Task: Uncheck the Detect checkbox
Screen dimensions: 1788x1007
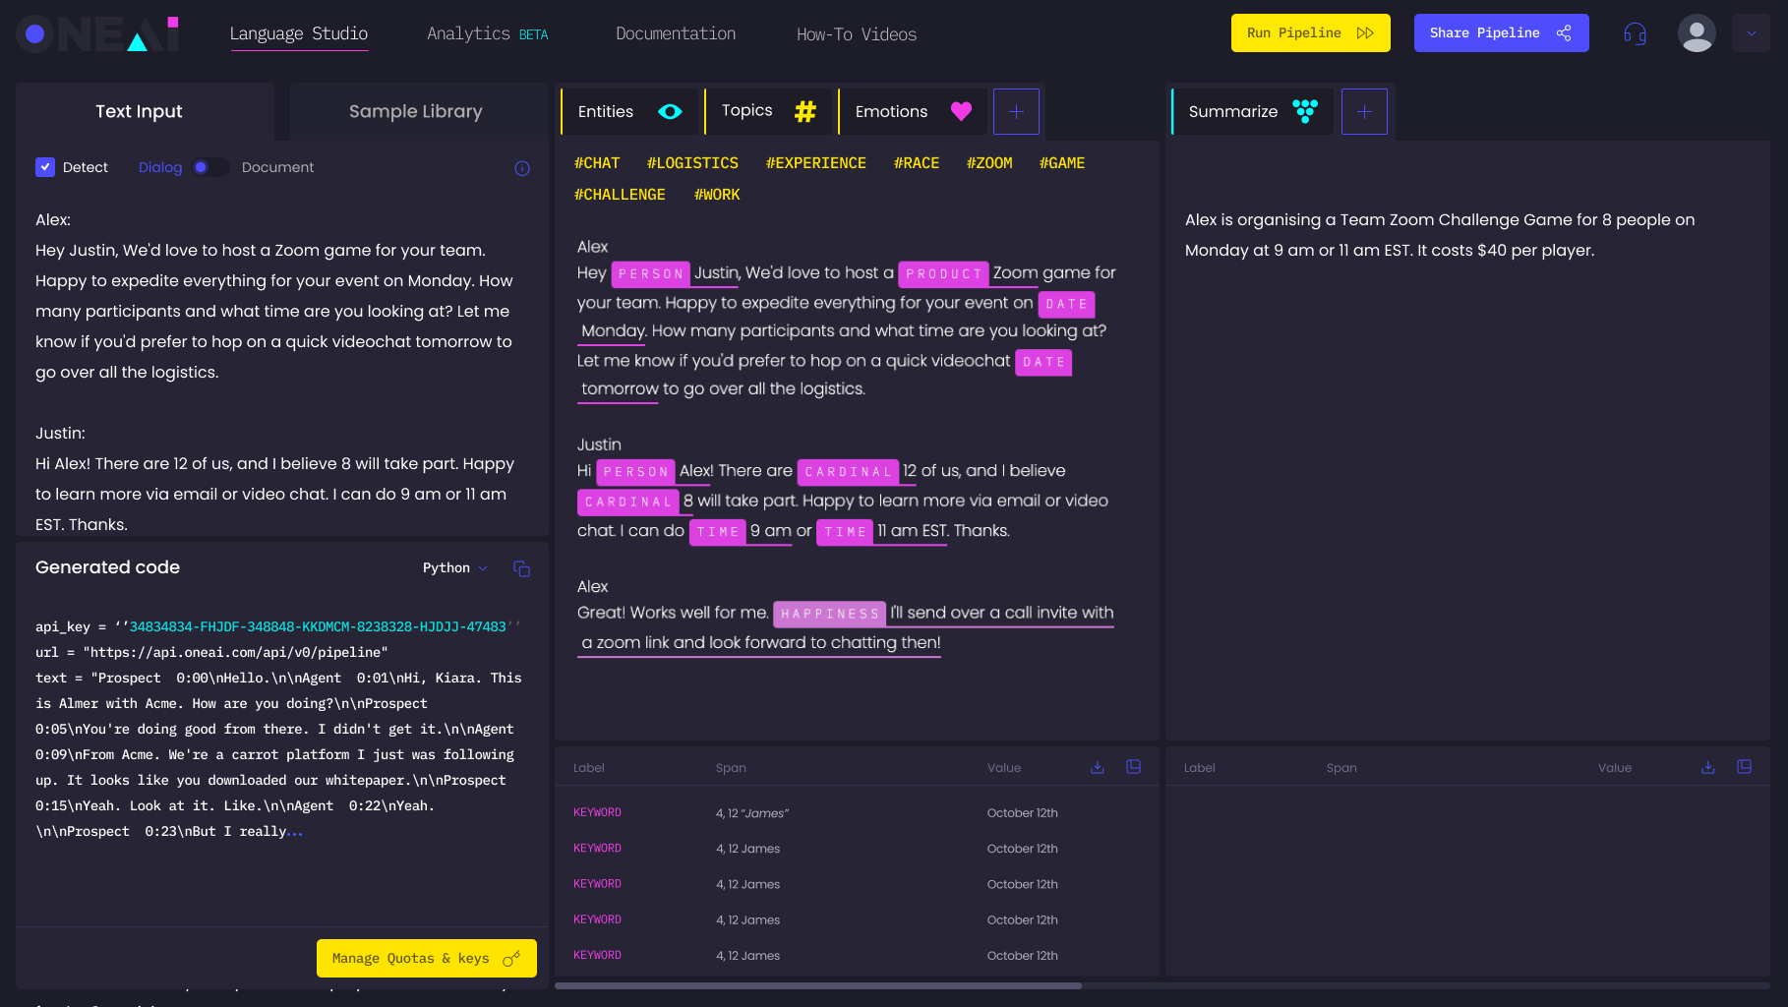Action: click(x=45, y=167)
